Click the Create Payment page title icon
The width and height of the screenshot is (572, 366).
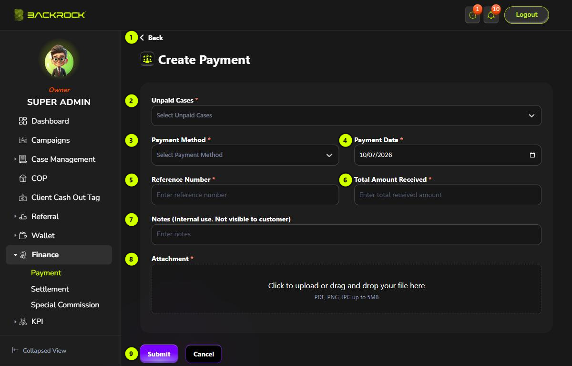[x=147, y=59]
